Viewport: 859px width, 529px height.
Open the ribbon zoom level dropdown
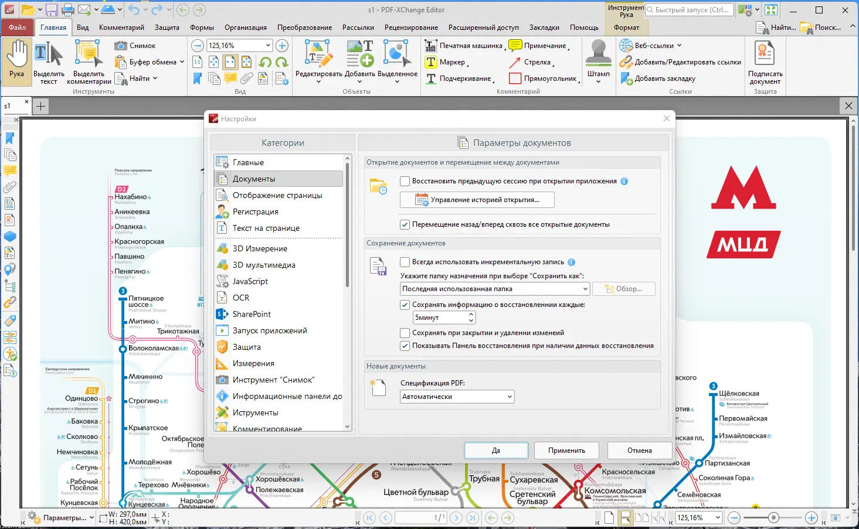click(269, 46)
